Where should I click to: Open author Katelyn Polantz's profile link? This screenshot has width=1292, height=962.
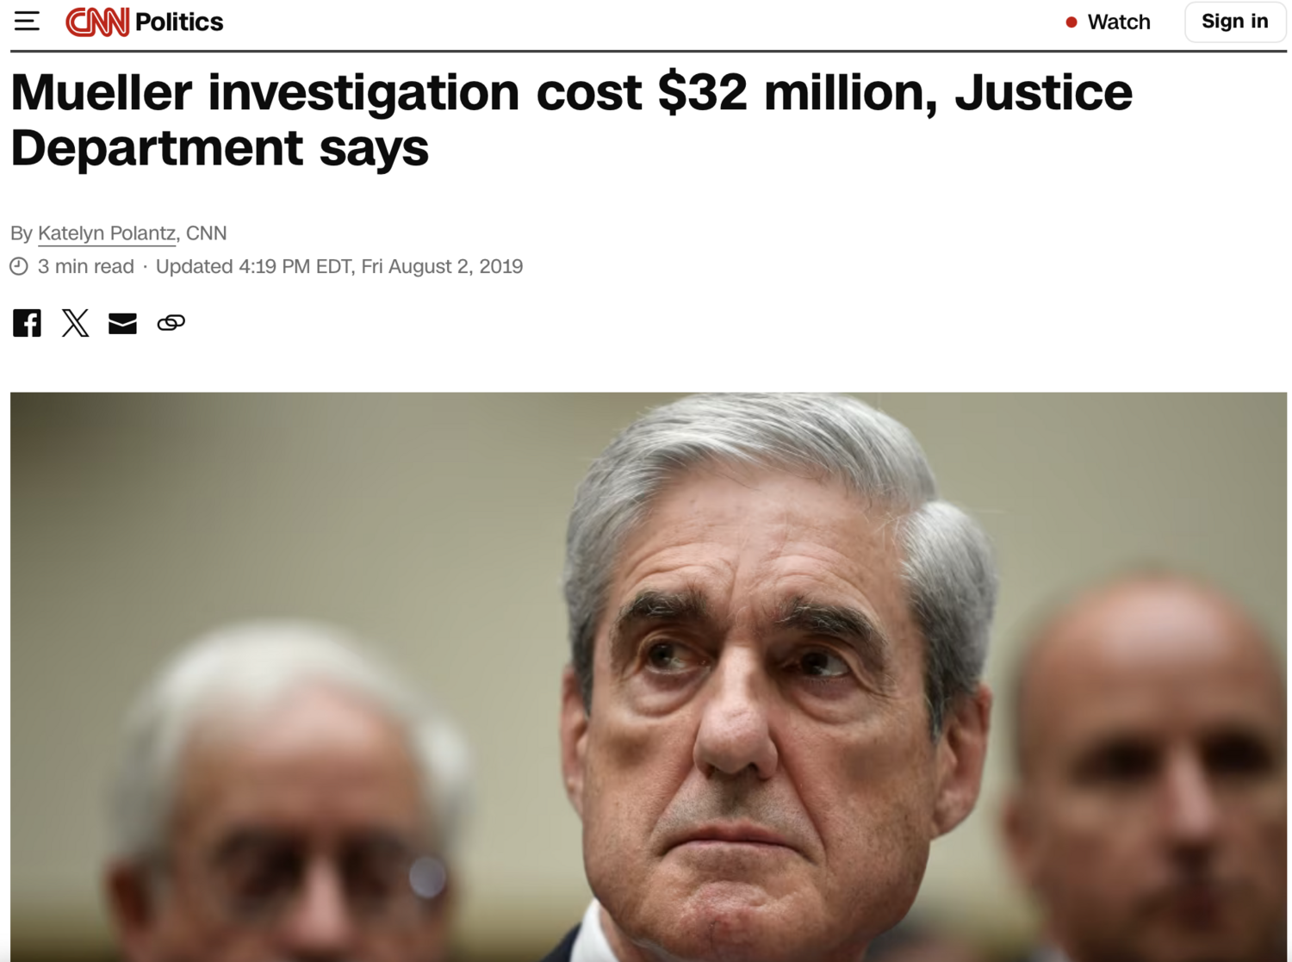point(107,233)
